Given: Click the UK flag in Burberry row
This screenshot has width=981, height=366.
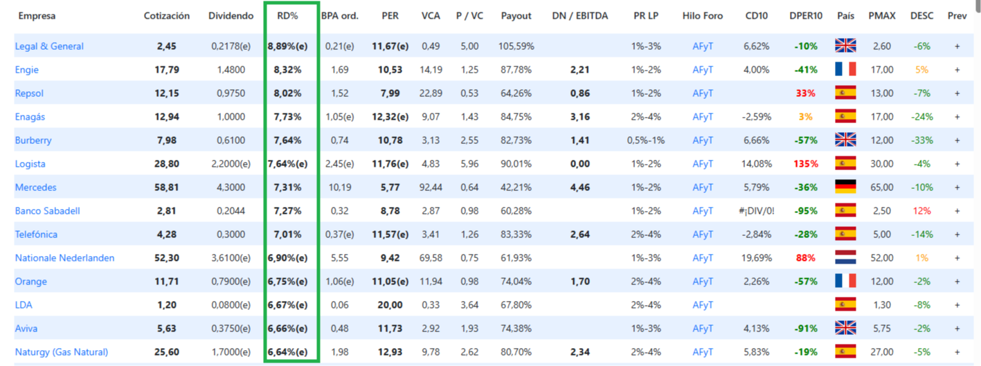Looking at the screenshot, I should point(845,140).
